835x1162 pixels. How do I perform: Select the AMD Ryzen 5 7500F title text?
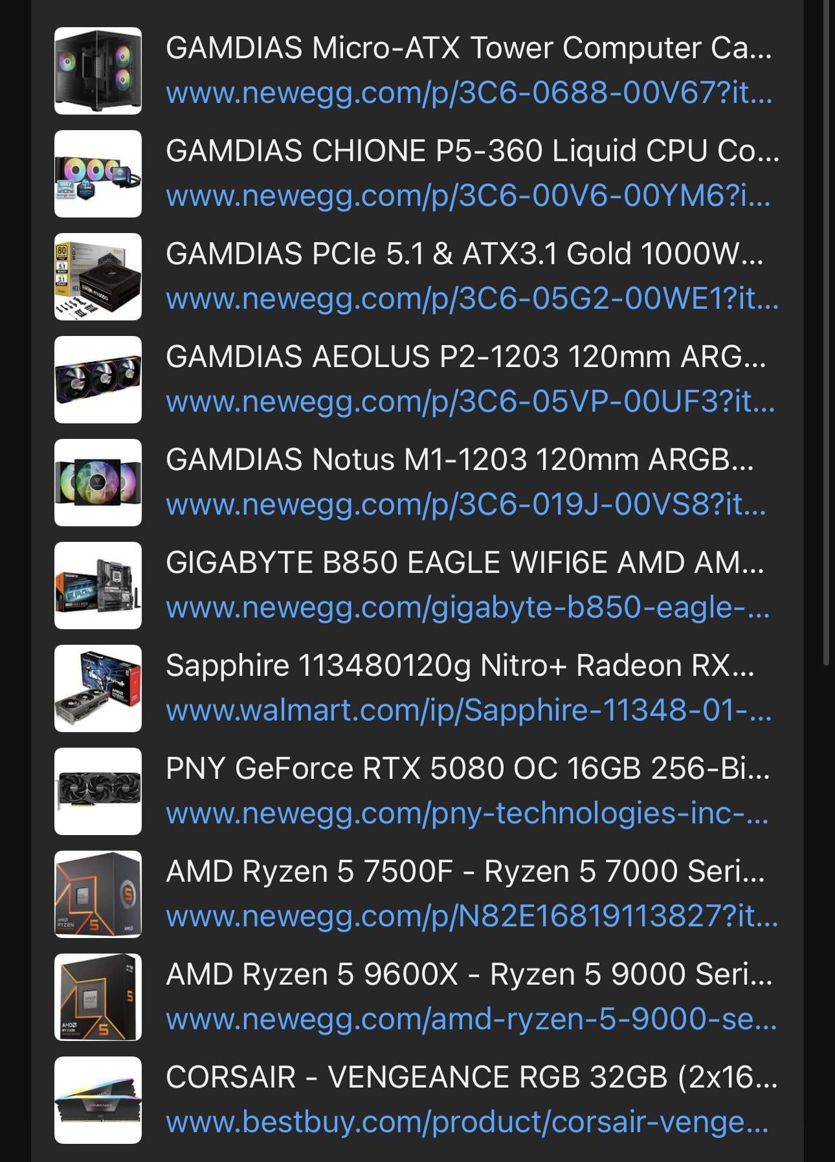pos(465,871)
